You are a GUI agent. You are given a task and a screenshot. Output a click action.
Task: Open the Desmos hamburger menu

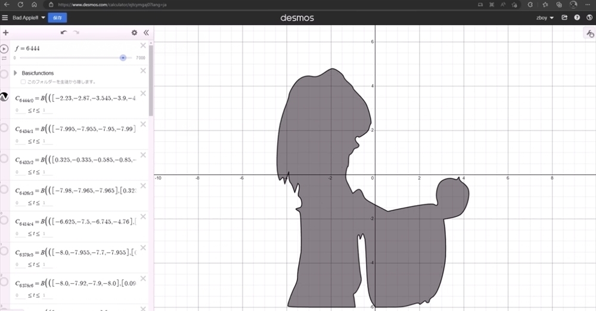tap(5, 18)
